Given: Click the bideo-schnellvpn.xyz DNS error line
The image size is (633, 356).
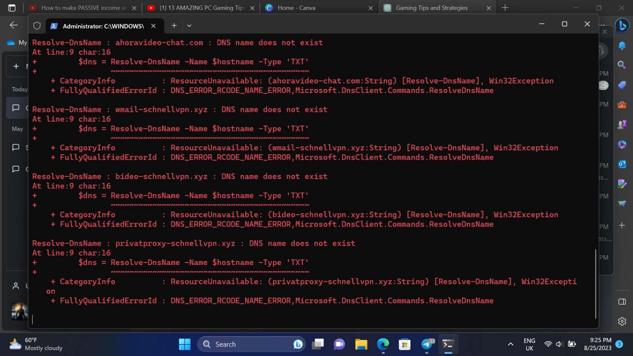Looking at the screenshot, I should pos(180,176).
